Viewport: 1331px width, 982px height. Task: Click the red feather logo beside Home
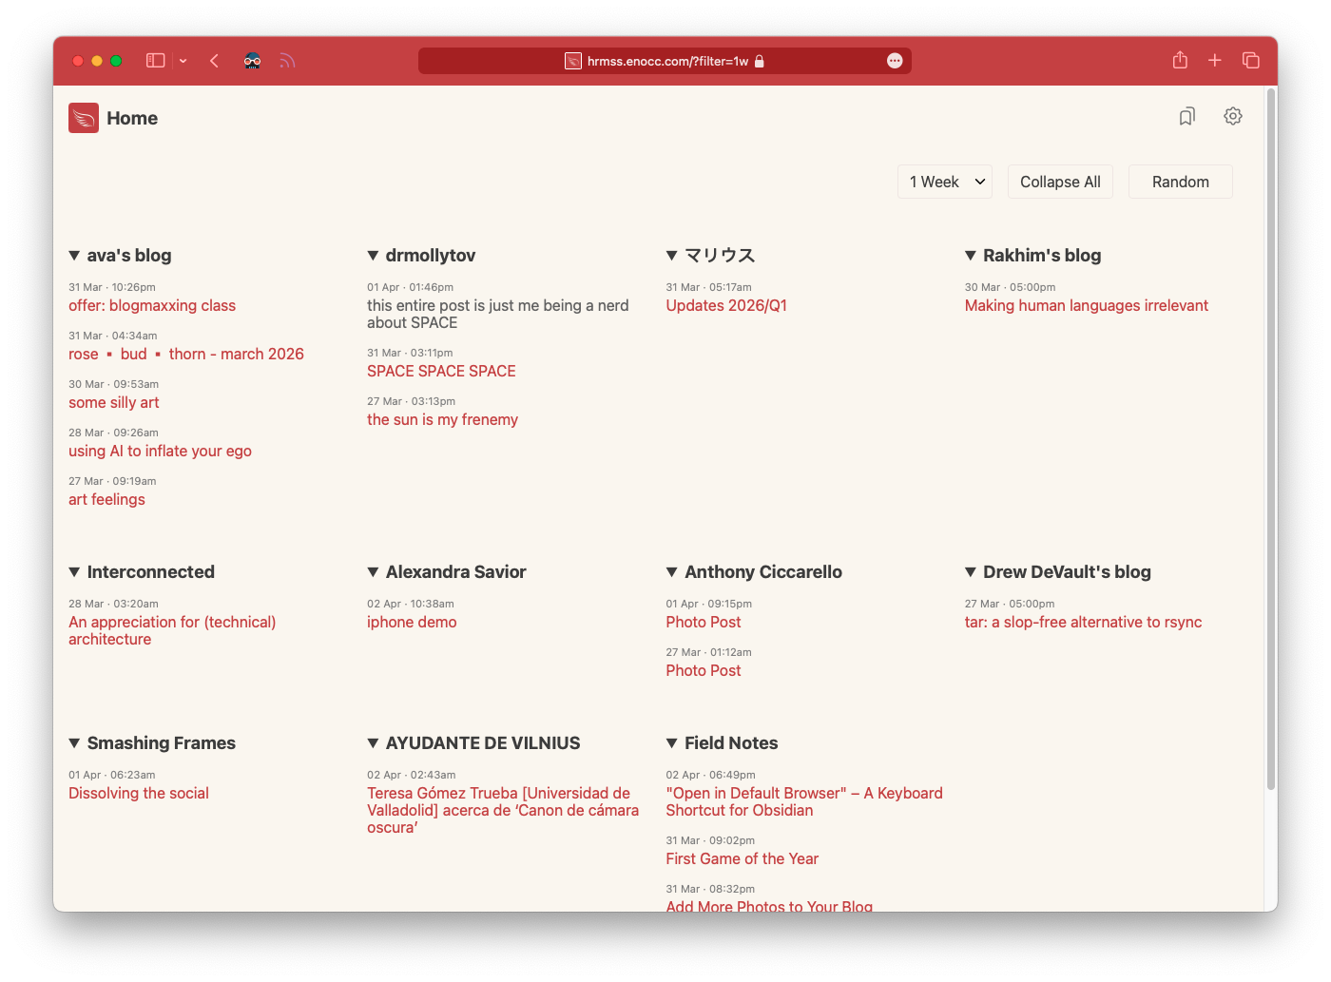tap(83, 118)
